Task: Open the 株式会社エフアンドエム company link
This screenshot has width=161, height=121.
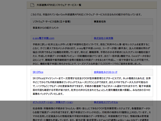Action: 106,102
